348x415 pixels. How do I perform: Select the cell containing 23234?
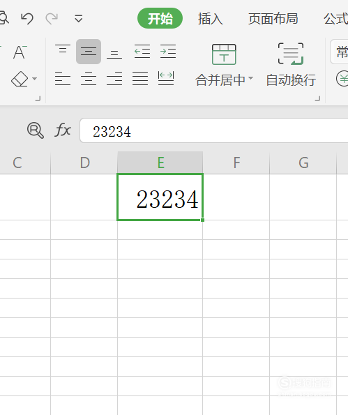tap(160, 197)
